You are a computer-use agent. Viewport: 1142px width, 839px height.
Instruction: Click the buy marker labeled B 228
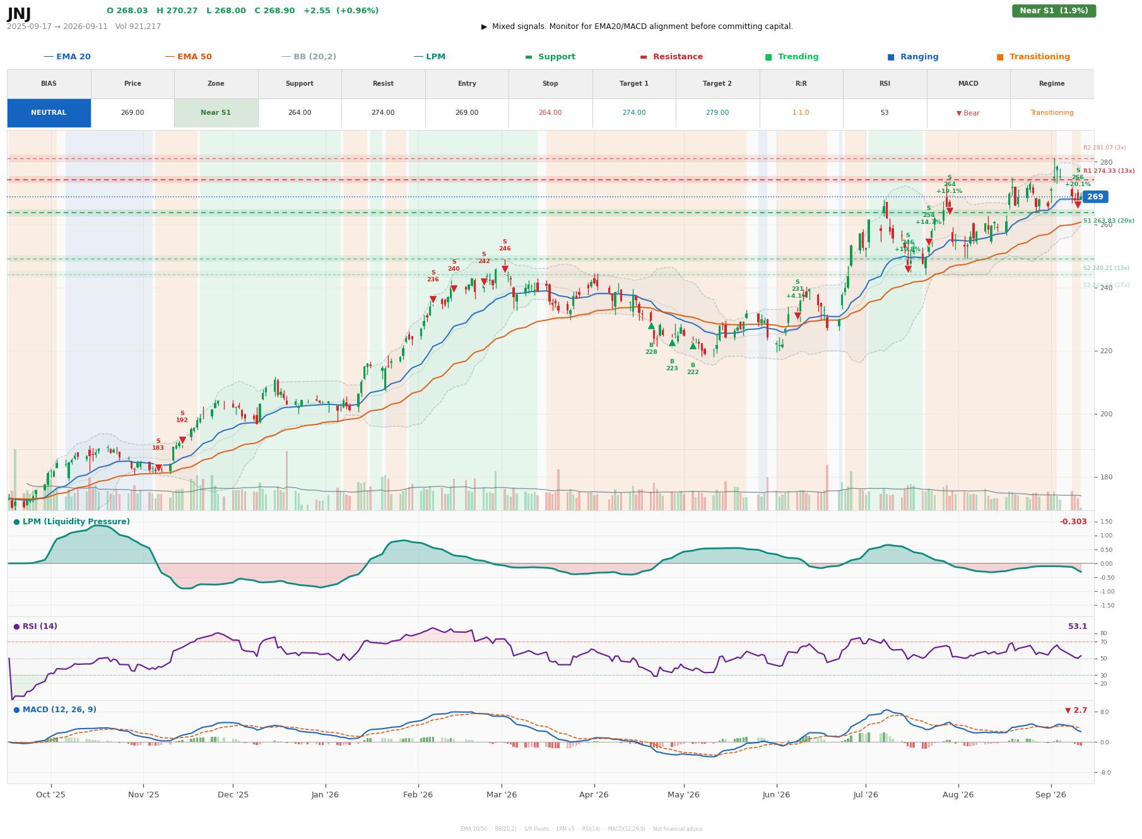click(651, 326)
